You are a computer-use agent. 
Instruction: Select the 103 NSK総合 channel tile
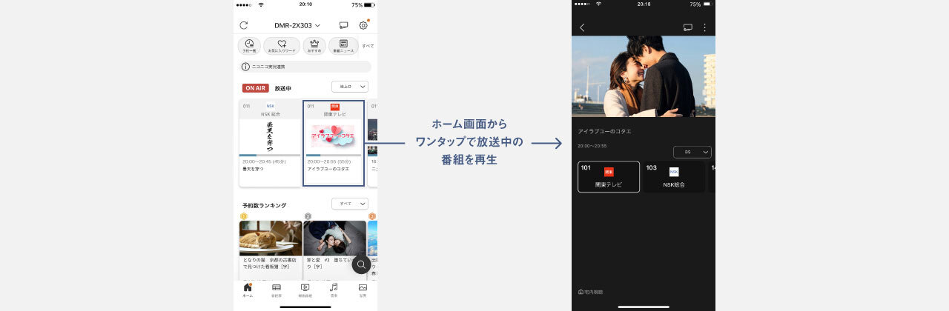point(673,177)
